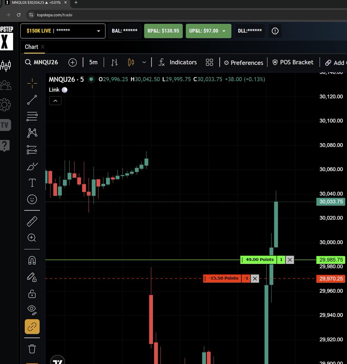Open the Indicators menu
This screenshot has height=364, width=347.
(x=177, y=62)
